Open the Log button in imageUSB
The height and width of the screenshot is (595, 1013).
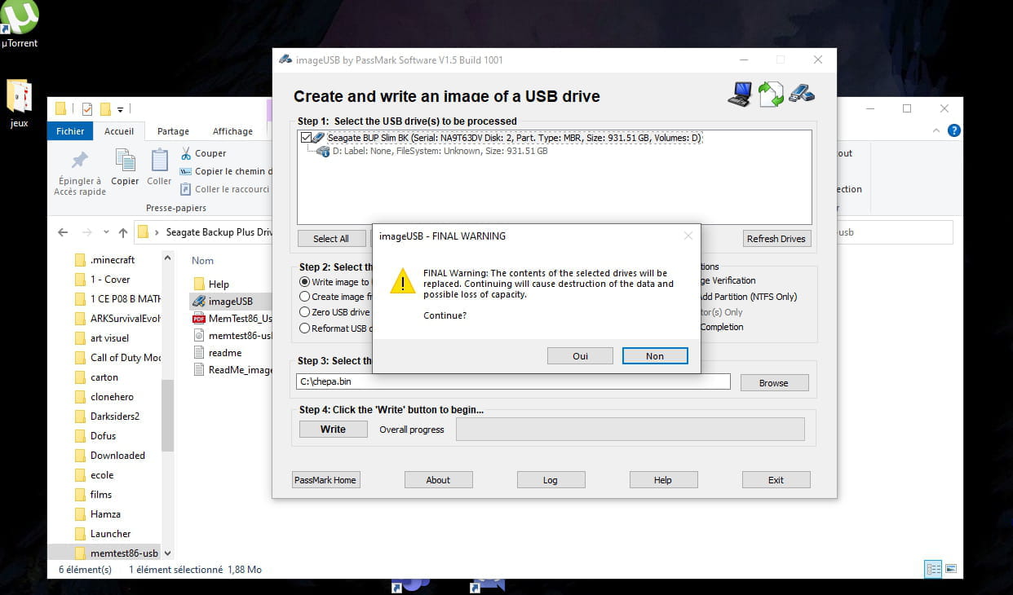coord(551,480)
